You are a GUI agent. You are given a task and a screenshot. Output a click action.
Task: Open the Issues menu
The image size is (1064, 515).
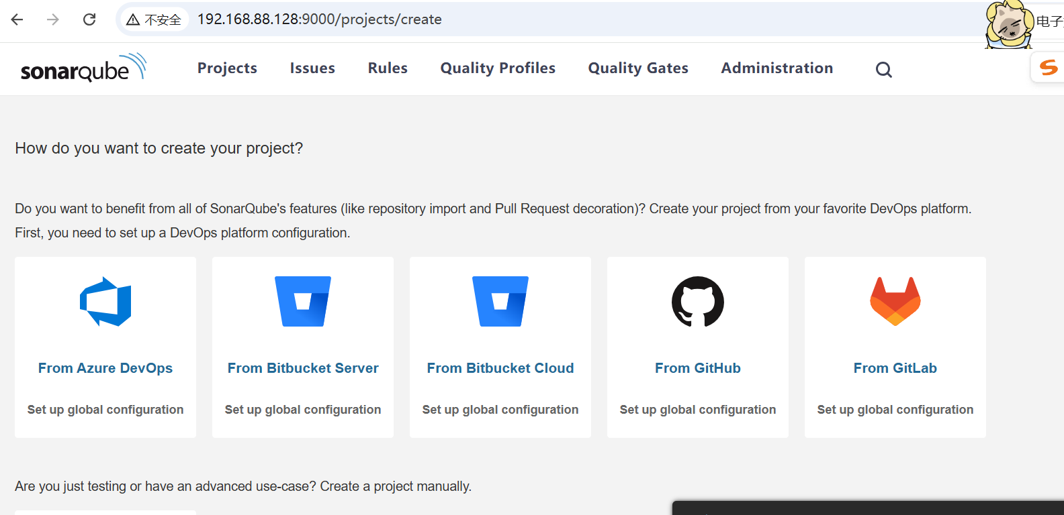pos(312,68)
